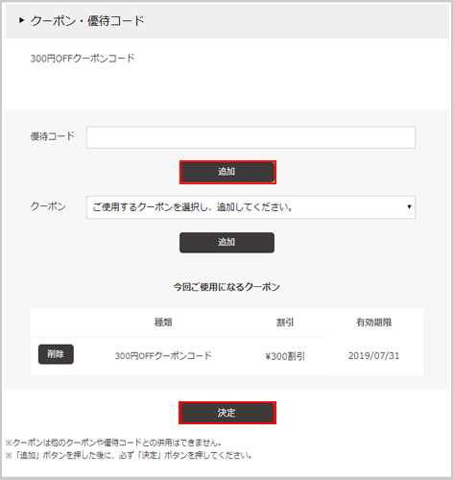Click the 有効期限 column header
This screenshot has height=480, width=453.
(373, 323)
